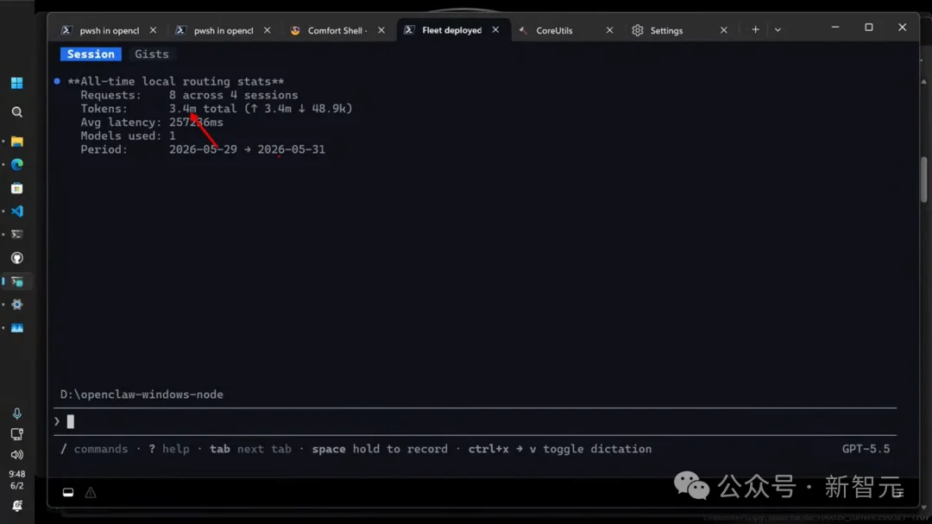Click the '? help' hint
The height and width of the screenshot is (524, 932).
click(169, 449)
